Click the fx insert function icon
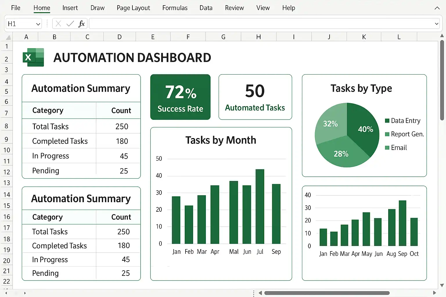 tap(82, 24)
